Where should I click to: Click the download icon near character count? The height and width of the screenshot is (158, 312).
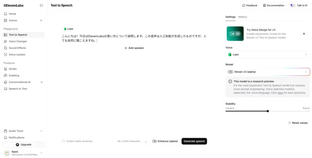coord(146,141)
